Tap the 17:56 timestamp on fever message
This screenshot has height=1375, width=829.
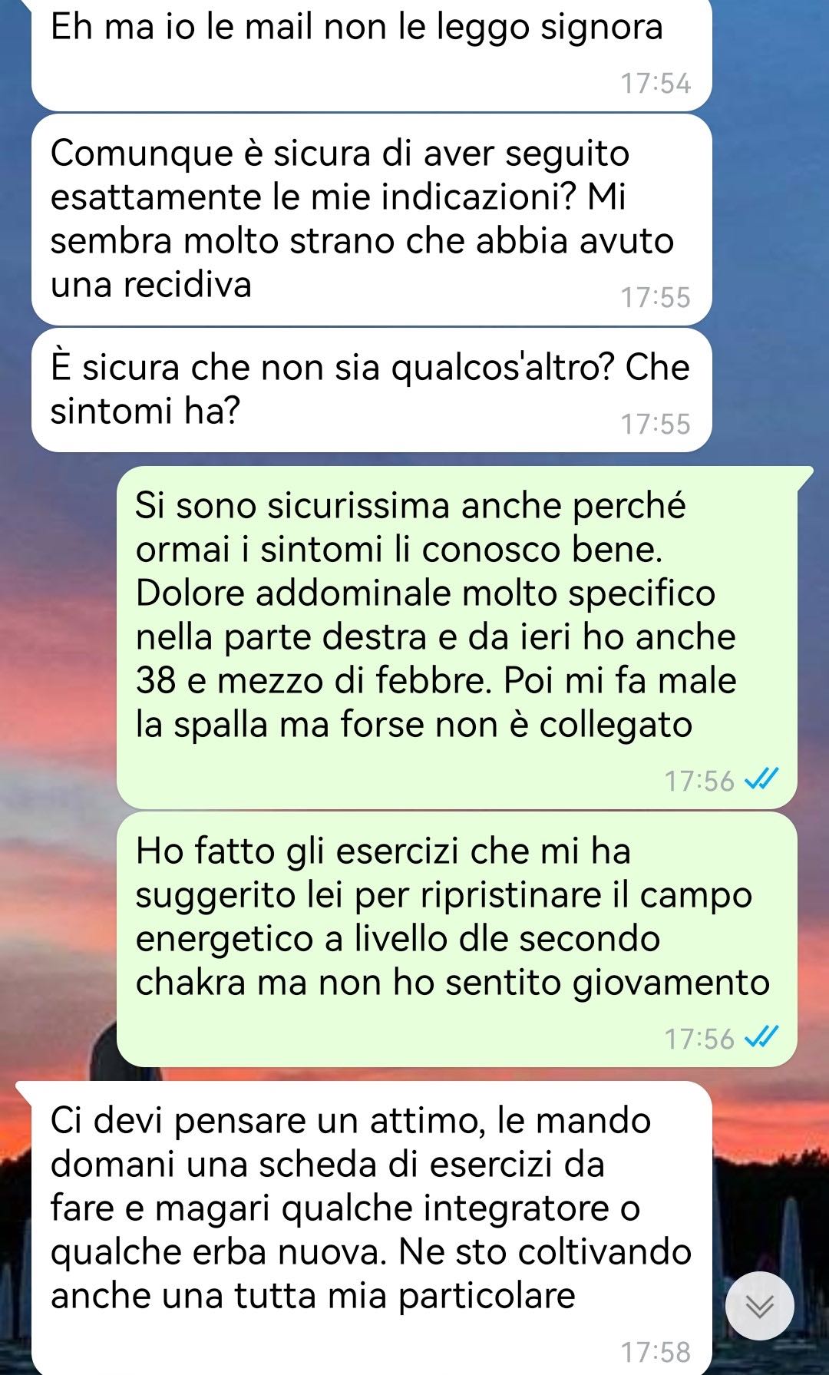[x=699, y=780]
